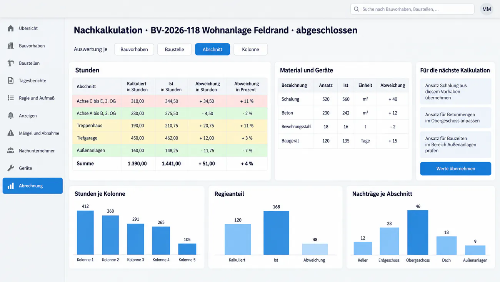This screenshot has width=500, height=282.
Task: Click the Dach bar in Nachträge je Abschnitt
Action: pos(446,245)
